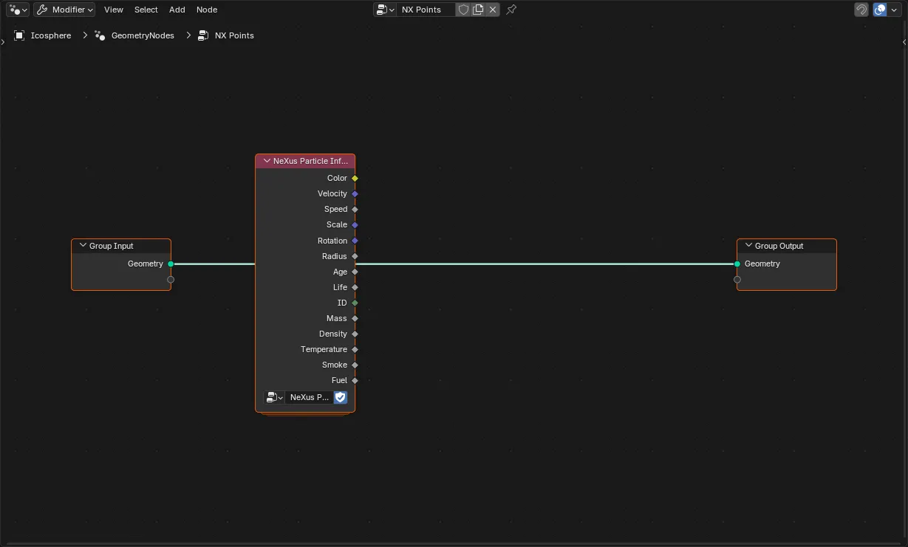This screenshot has width=908, height=547.
Task: Click the empty socket on Group Output
Action: (x=737, y=280)
